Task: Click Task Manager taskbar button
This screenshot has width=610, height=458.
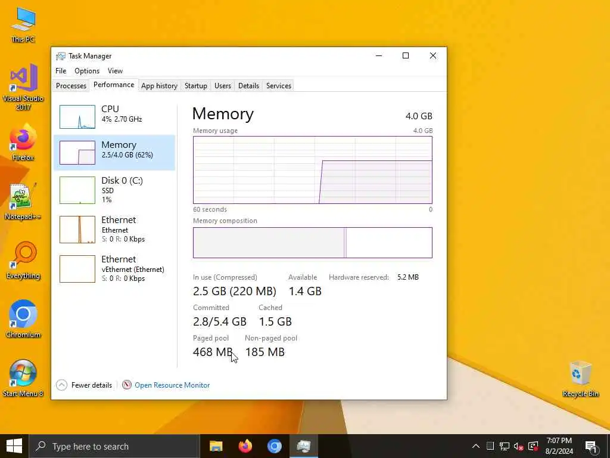Action: [303, 446]
